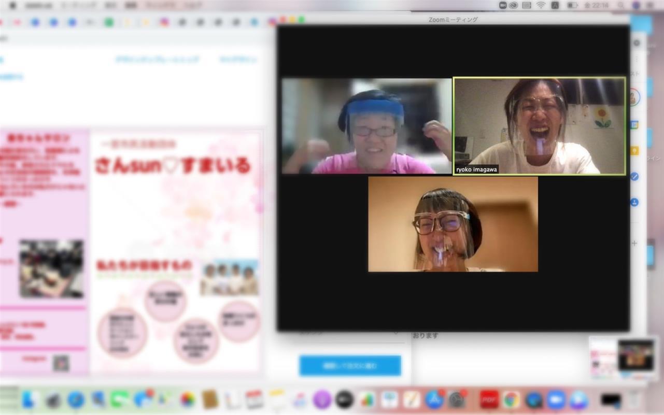Click the battery status icon
664x415 pixels.
point(572,5)
